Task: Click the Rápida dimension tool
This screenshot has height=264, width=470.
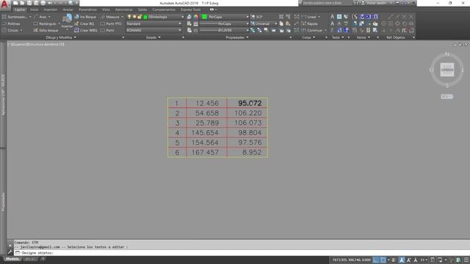Action: pyautogui.click(x=310, y=23)
